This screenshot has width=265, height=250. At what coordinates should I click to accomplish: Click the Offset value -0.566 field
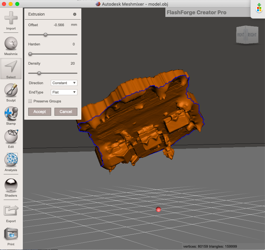(x=59, y=25)
